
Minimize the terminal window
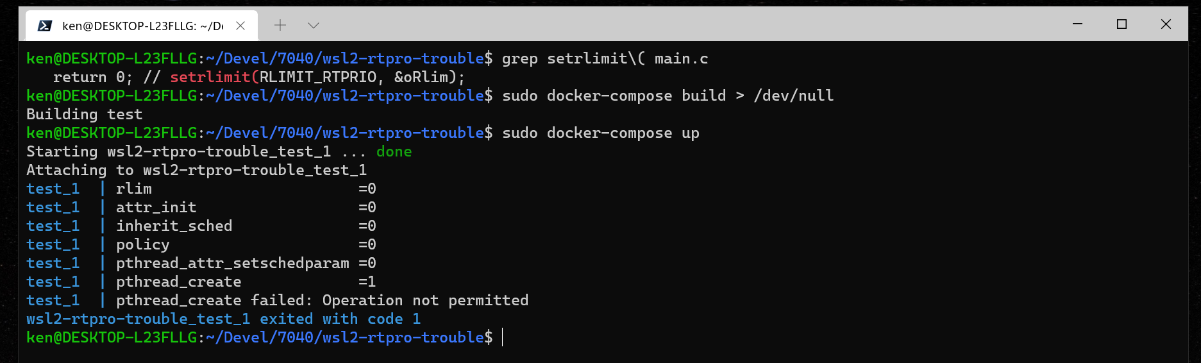point(1077,24)
